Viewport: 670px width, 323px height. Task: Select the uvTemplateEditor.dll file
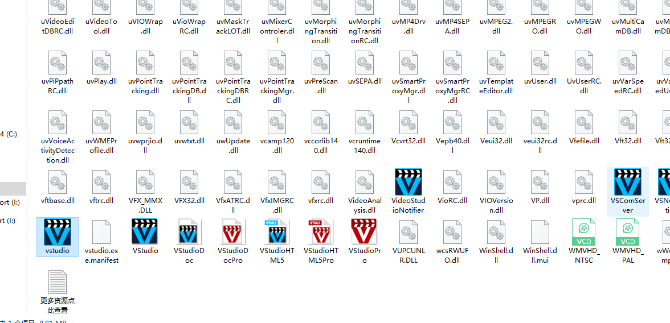(x=496, y=63)
